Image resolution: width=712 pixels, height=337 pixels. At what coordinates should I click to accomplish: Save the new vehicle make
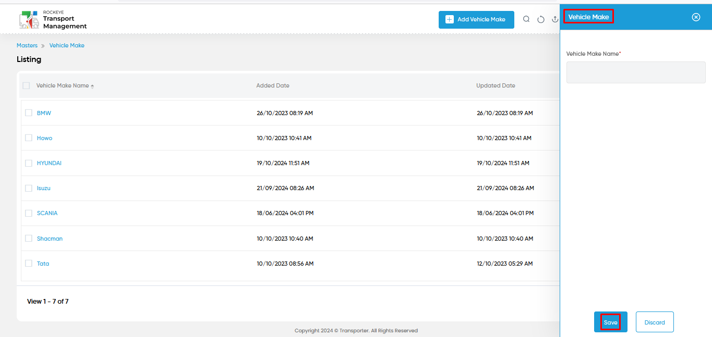point(611,322)
